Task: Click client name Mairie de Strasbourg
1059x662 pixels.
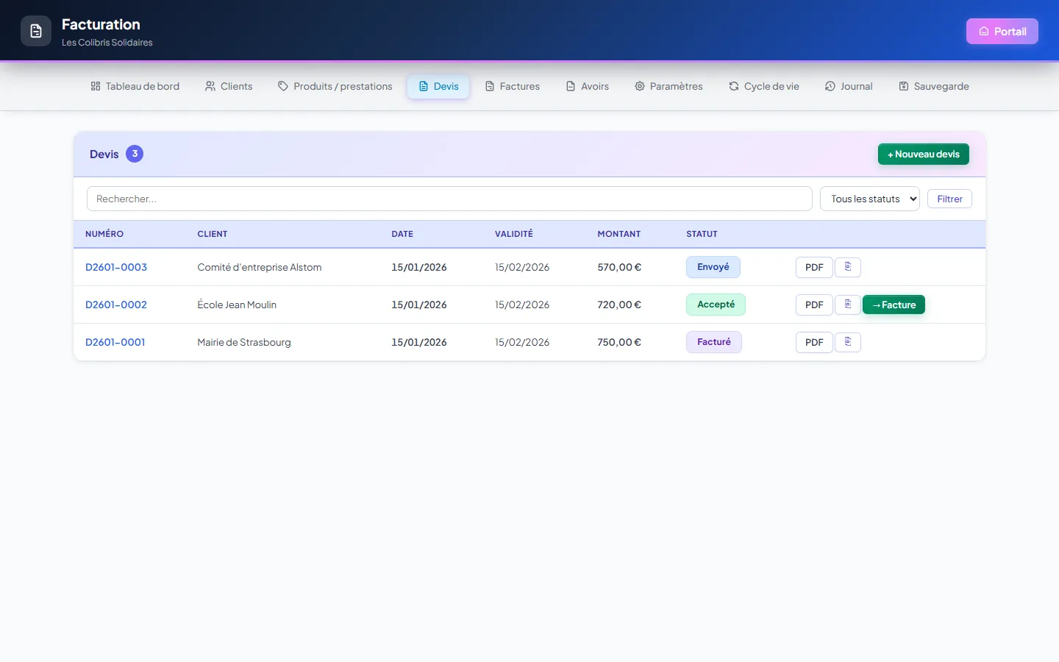Action: 244,342
